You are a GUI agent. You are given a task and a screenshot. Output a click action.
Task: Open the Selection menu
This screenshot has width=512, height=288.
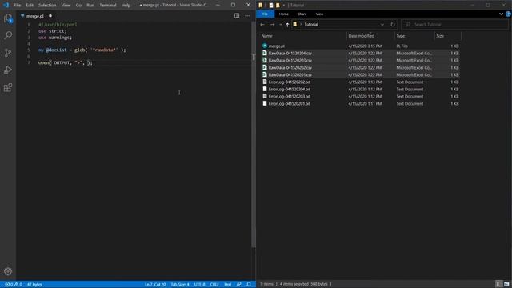tap(47, 6)
